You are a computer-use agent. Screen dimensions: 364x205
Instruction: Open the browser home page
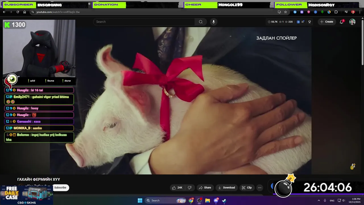click(24, 12)
